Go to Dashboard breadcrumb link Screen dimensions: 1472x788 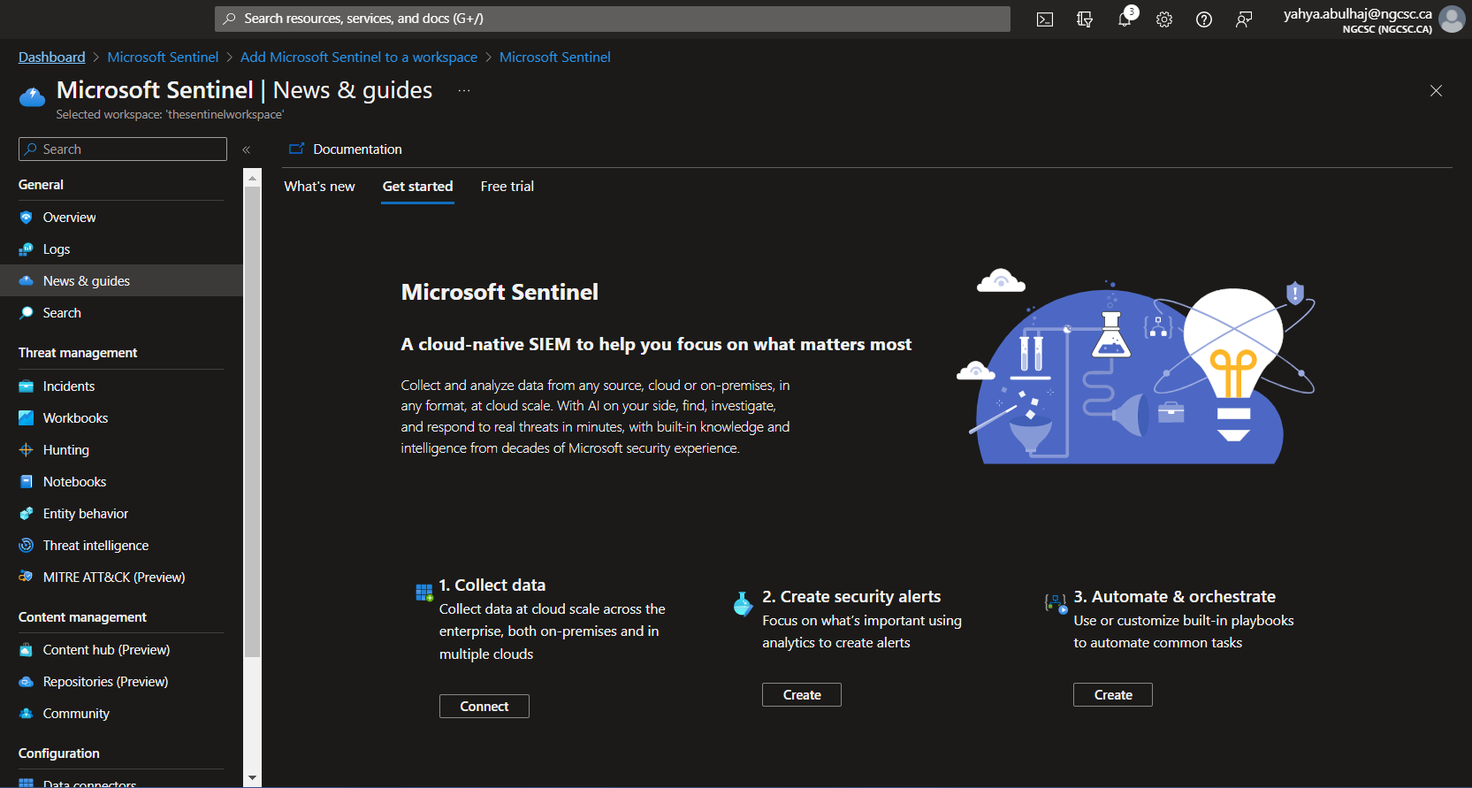pos(52,57)
